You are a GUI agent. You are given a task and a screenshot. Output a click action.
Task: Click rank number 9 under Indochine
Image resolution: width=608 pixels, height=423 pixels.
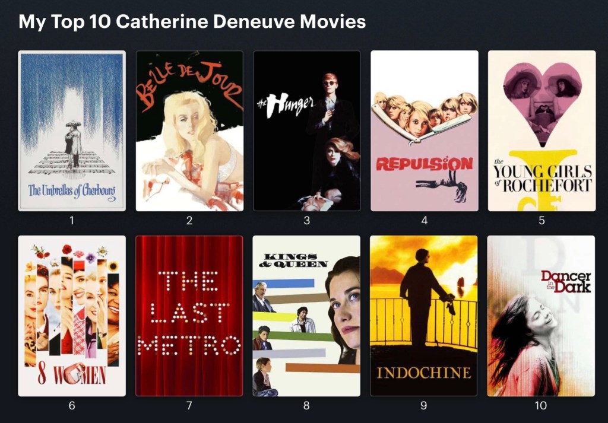click(424, 406)
